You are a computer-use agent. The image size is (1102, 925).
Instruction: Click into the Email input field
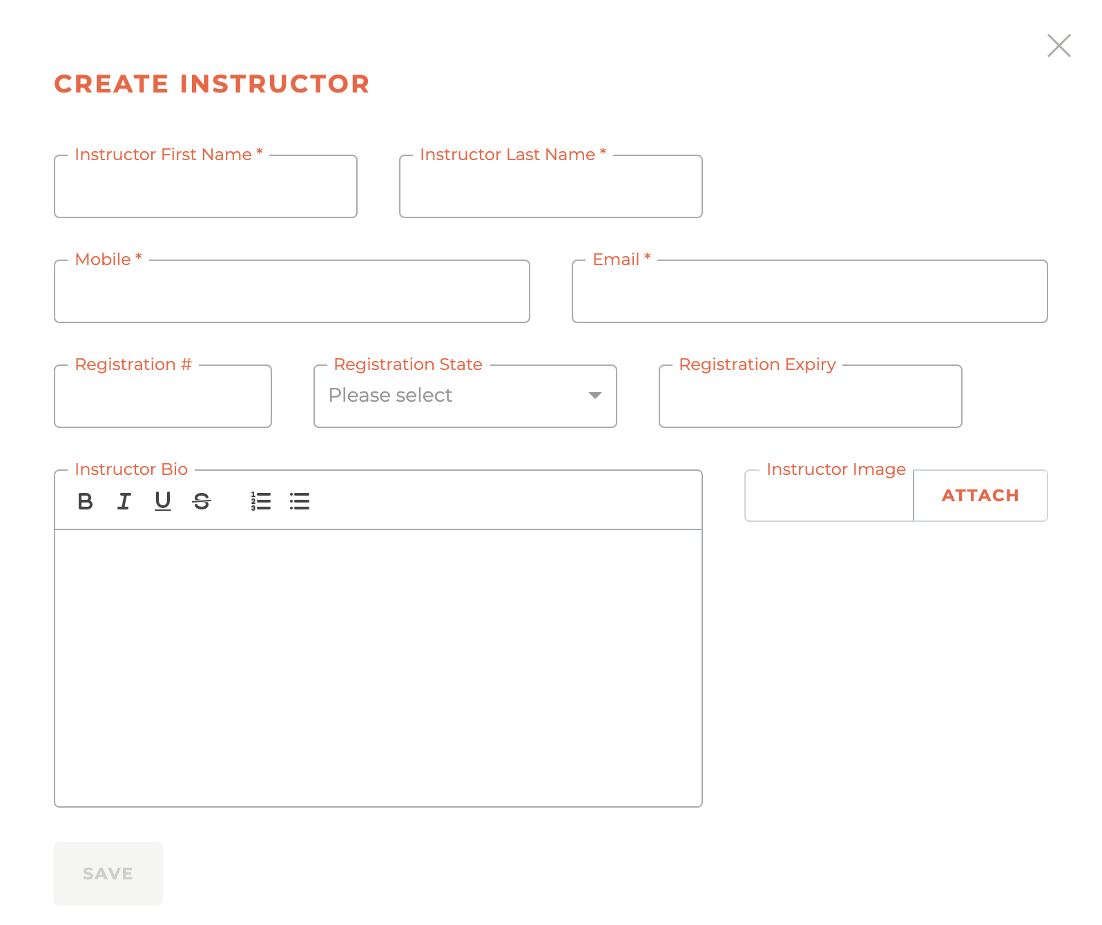810,292
